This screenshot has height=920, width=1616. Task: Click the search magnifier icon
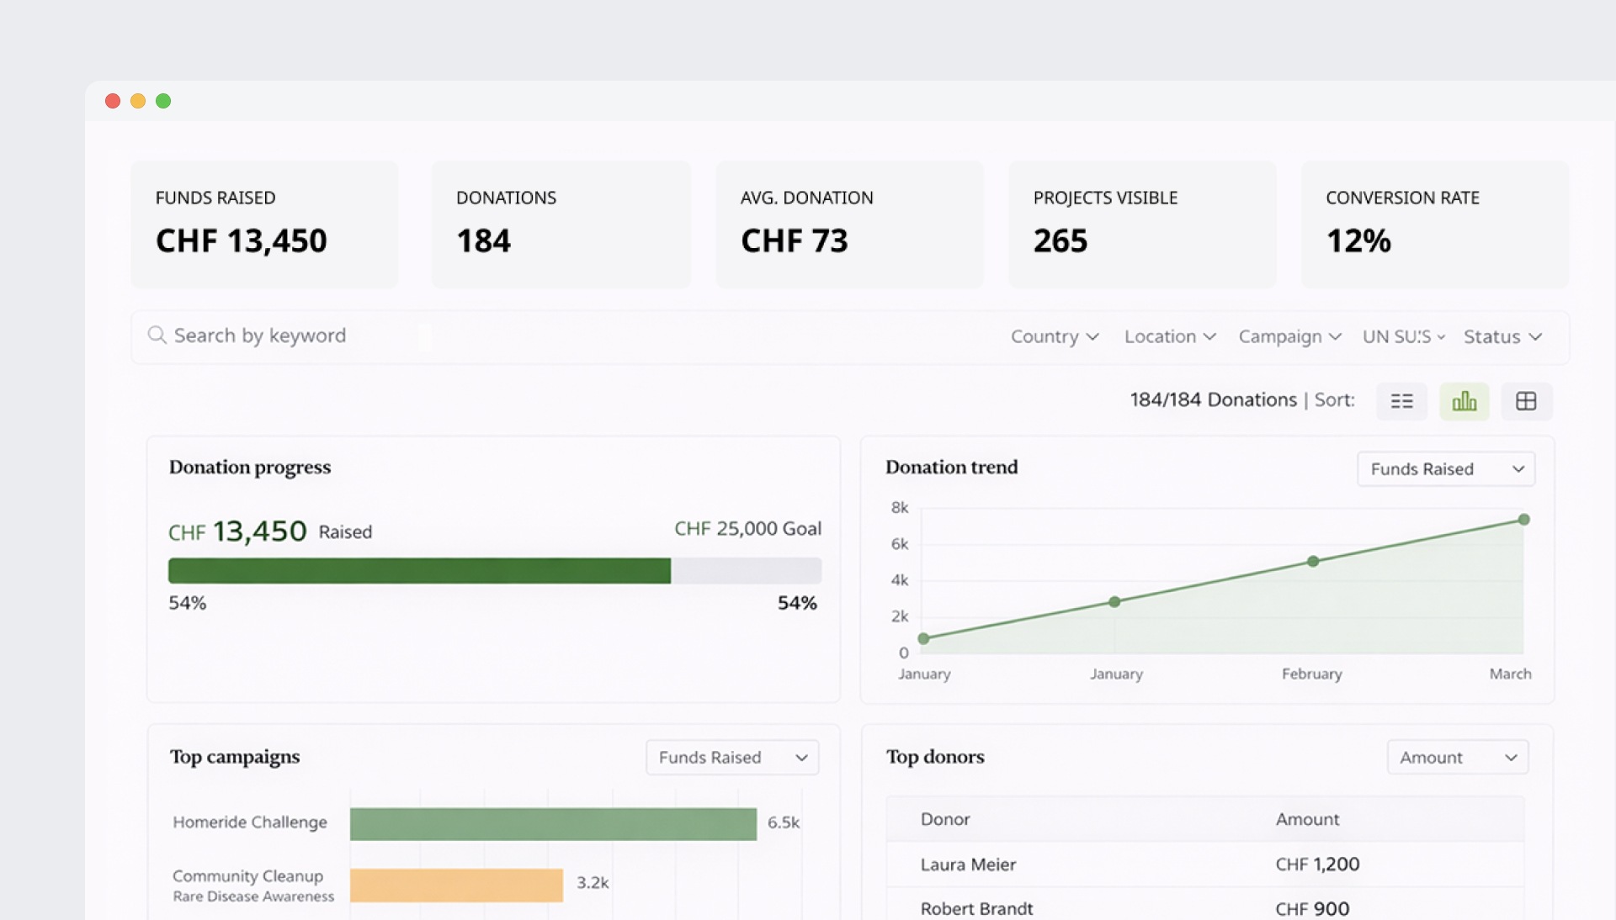pos(157,336)
